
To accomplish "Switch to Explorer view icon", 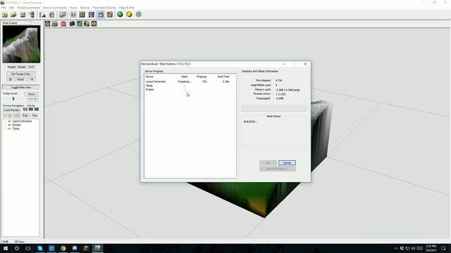I will [92, 15].
